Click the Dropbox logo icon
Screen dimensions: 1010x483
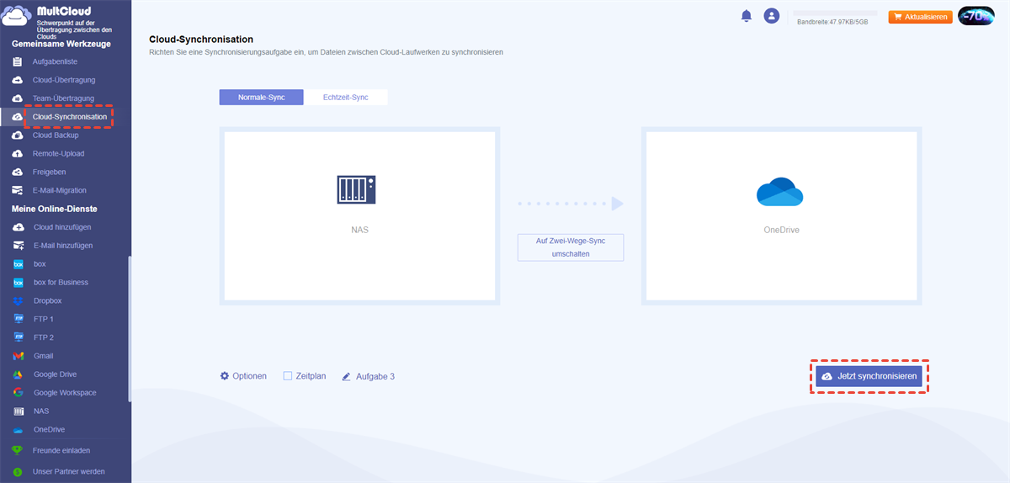click(18, 301)
